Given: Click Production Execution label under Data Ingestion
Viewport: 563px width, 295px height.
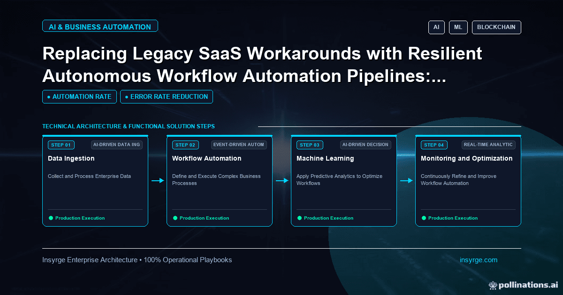Looking at the screenshot, I should coord(80,218).
